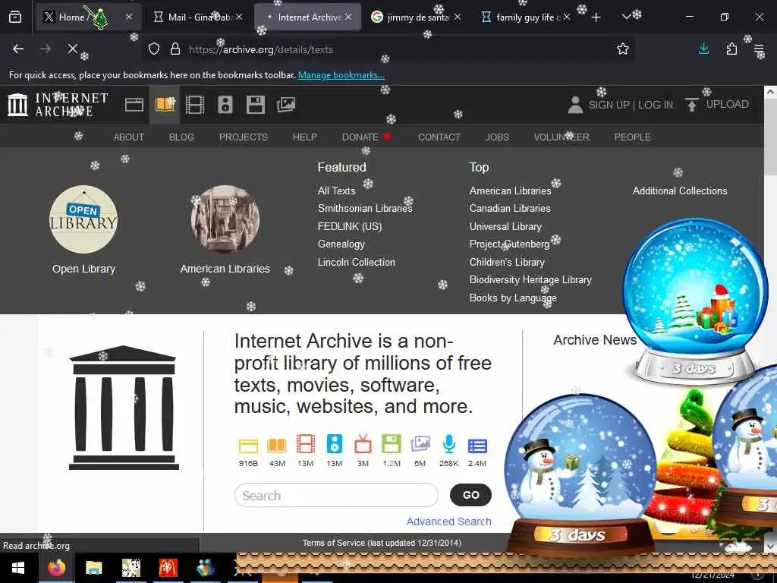The width and height of the screenshot is (777, 583).
Task: Click the Search input field
Action: (336, 495)
